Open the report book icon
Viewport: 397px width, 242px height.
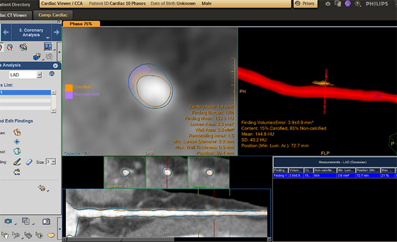point(46,221)
